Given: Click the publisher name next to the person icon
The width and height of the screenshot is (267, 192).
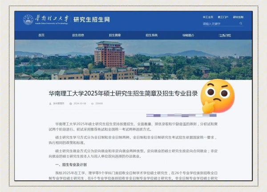Looking at the screenshot, I should coord(59,103).
